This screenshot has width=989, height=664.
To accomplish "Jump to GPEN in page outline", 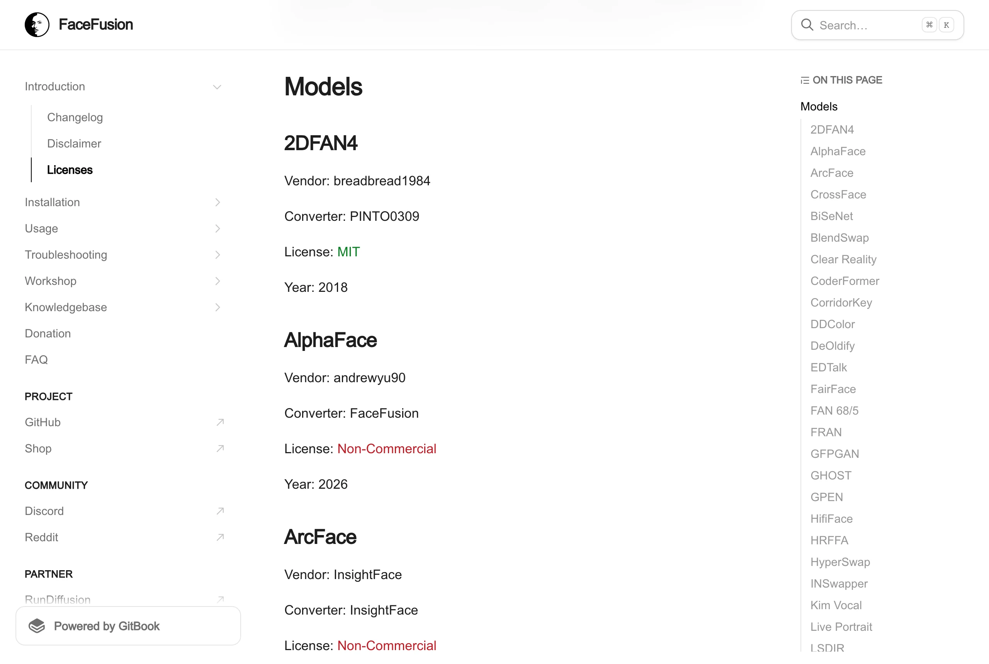I will tap(827, 497).
